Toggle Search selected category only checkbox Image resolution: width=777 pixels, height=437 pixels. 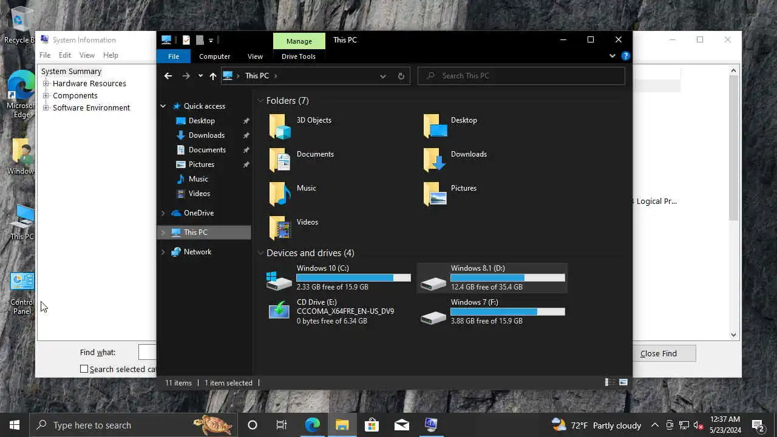[x=84, y=369]
